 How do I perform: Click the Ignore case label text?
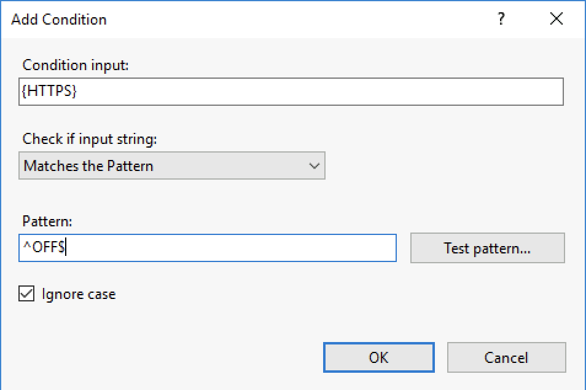79,294
